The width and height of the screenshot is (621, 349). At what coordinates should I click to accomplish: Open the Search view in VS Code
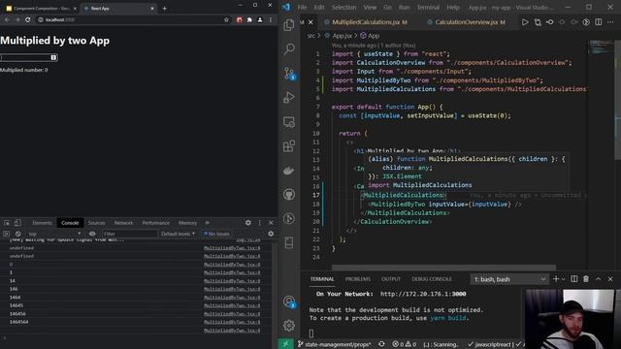click(x=289, y=49)
